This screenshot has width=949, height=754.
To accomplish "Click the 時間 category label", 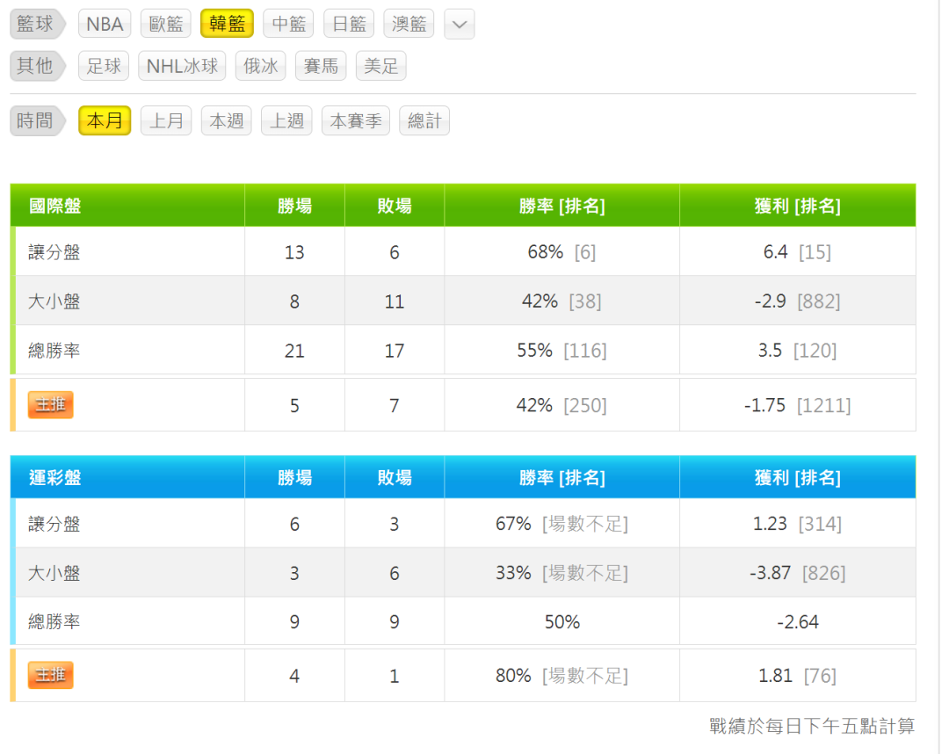I will pos(37,121).
